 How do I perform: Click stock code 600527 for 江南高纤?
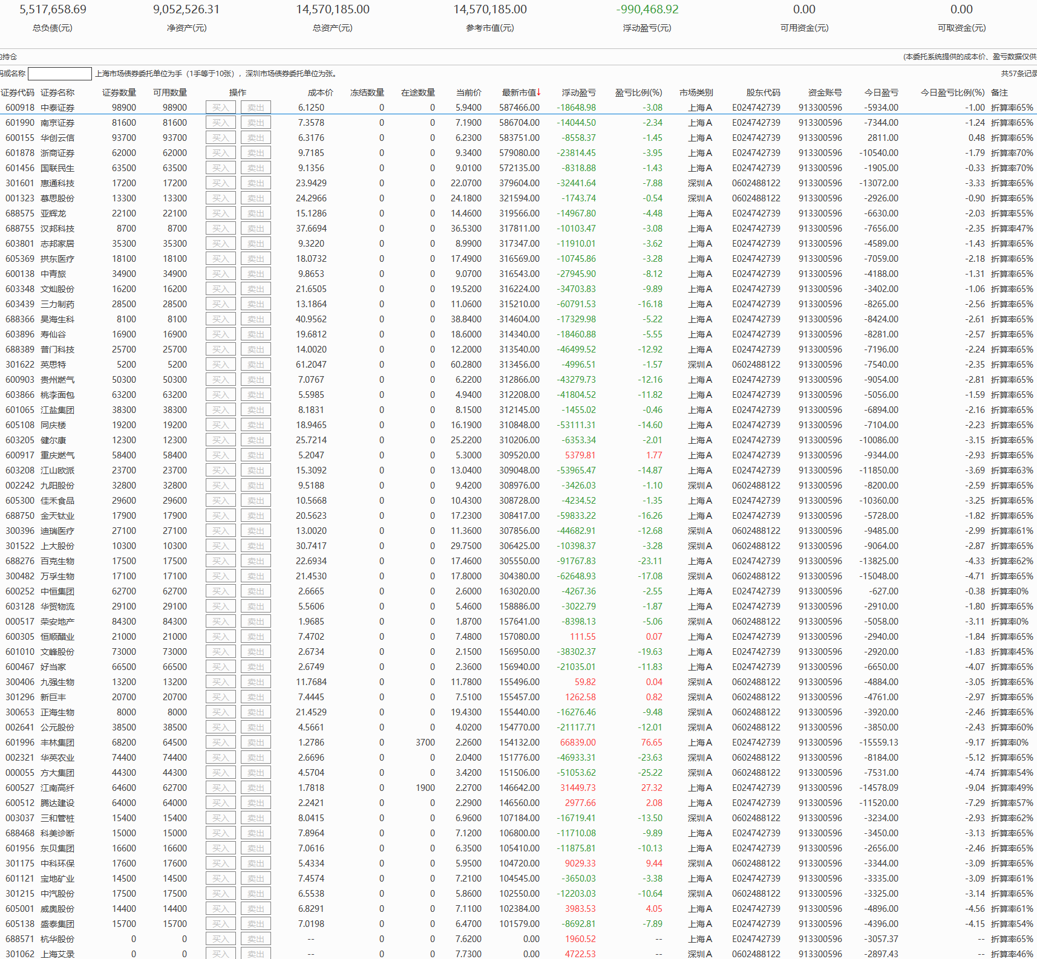[20, 788]
